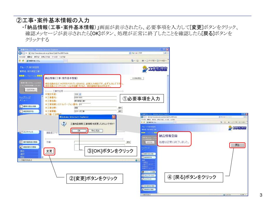Click the 工事番号 input showing 2008-0001
265x199 pixels.
click(95, 98)
